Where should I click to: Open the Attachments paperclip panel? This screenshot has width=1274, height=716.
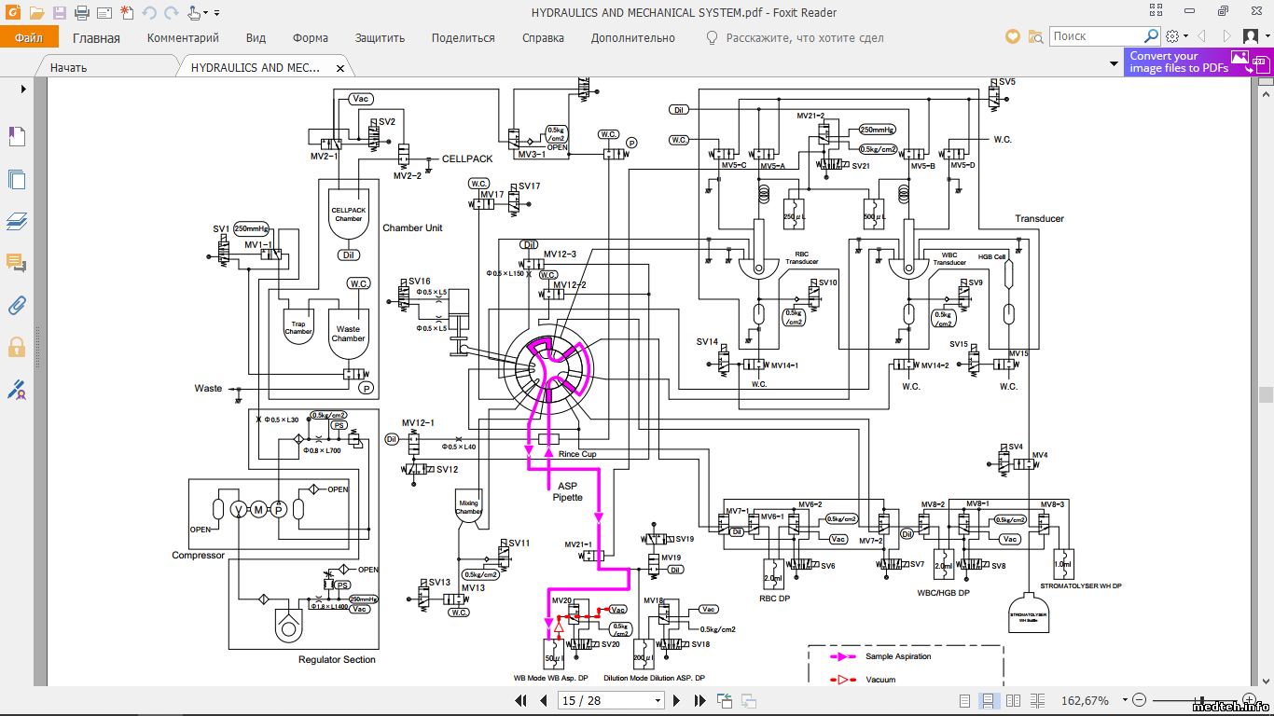tap(17, 305)
